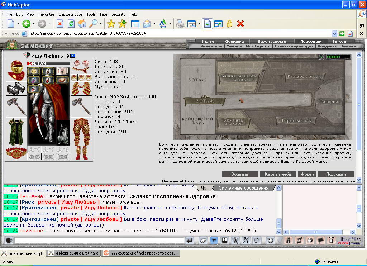Click into the chat message input field
367x266 pixels.
tap(99, 241)
